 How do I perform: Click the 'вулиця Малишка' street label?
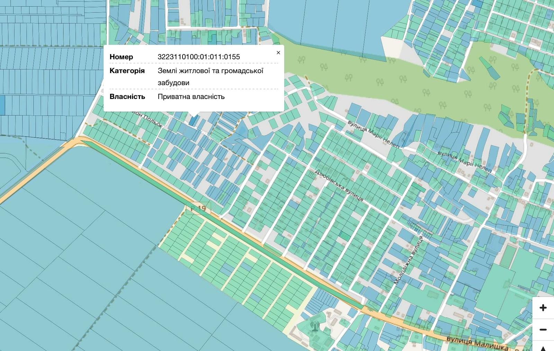coord(477,343)
